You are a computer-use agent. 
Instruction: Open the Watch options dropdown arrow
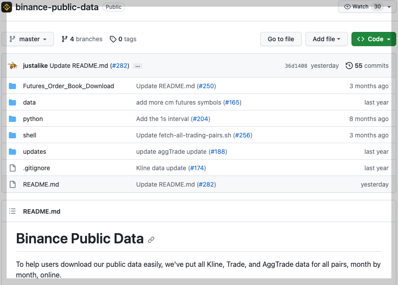[389, 7]
